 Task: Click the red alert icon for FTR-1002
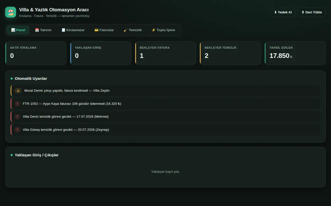[x=17, y=104]
